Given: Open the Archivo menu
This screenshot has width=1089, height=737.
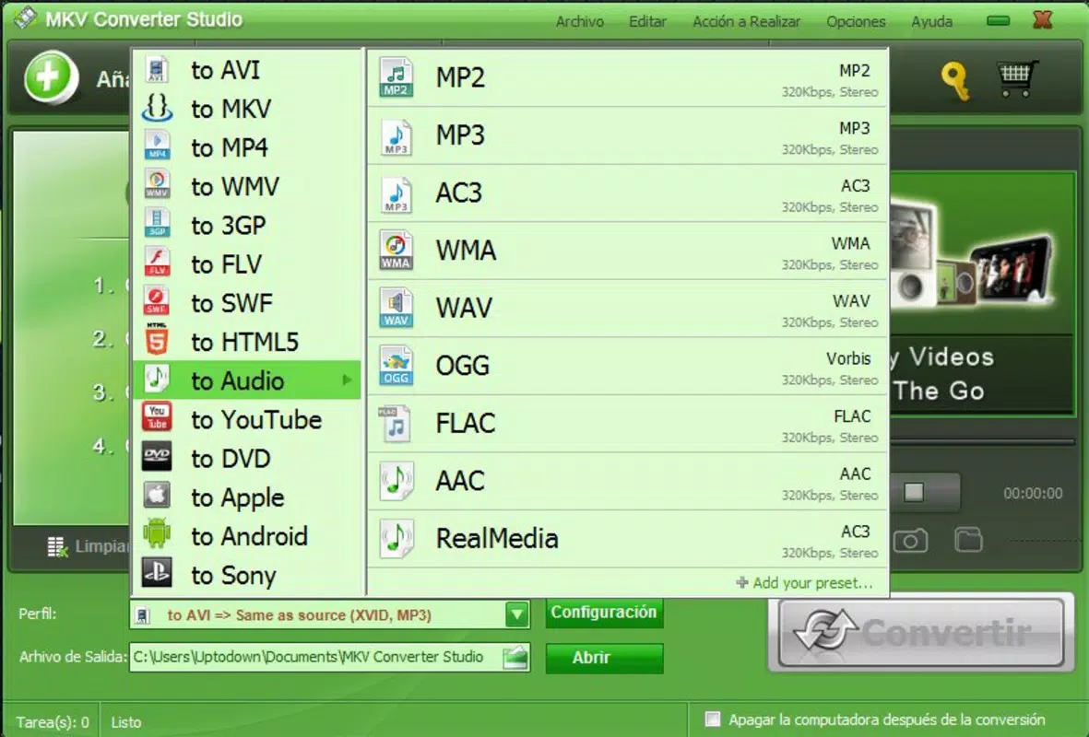Looking at the screenshot, I should (580, 21).
